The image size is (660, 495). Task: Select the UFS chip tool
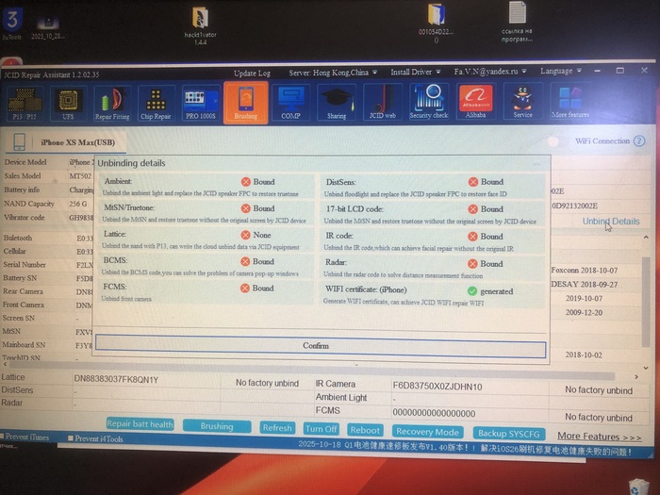tap(66, 103)
